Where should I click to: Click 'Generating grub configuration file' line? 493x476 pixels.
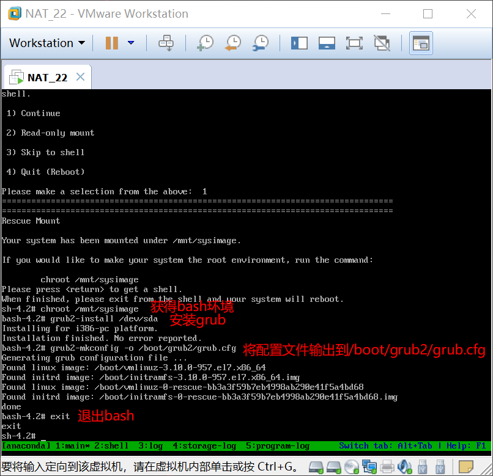pyautogui.click(x=94, y=357)
